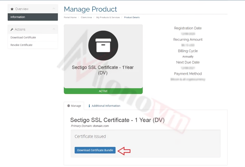
Task: Click the Product Details breadcrumb
Action: click(x=132, y=17)
